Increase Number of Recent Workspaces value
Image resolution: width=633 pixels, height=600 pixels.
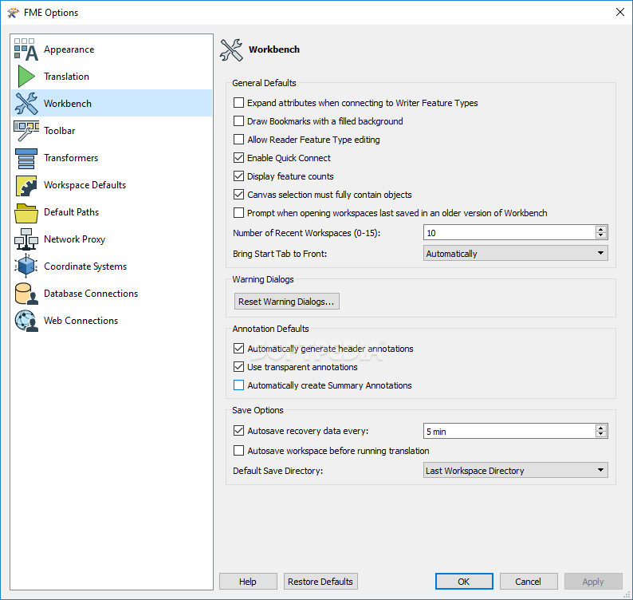(600, 229)
